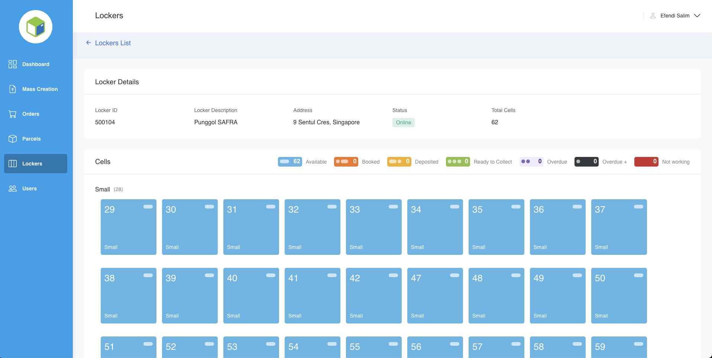Click the address 9 Sentul Cres, Singapore
Viewport: 712px width, 358px height.
click(326, 122)
